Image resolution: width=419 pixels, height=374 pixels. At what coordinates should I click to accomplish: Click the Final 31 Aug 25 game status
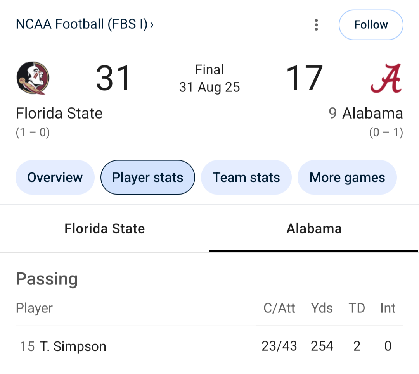coord(209,79)
